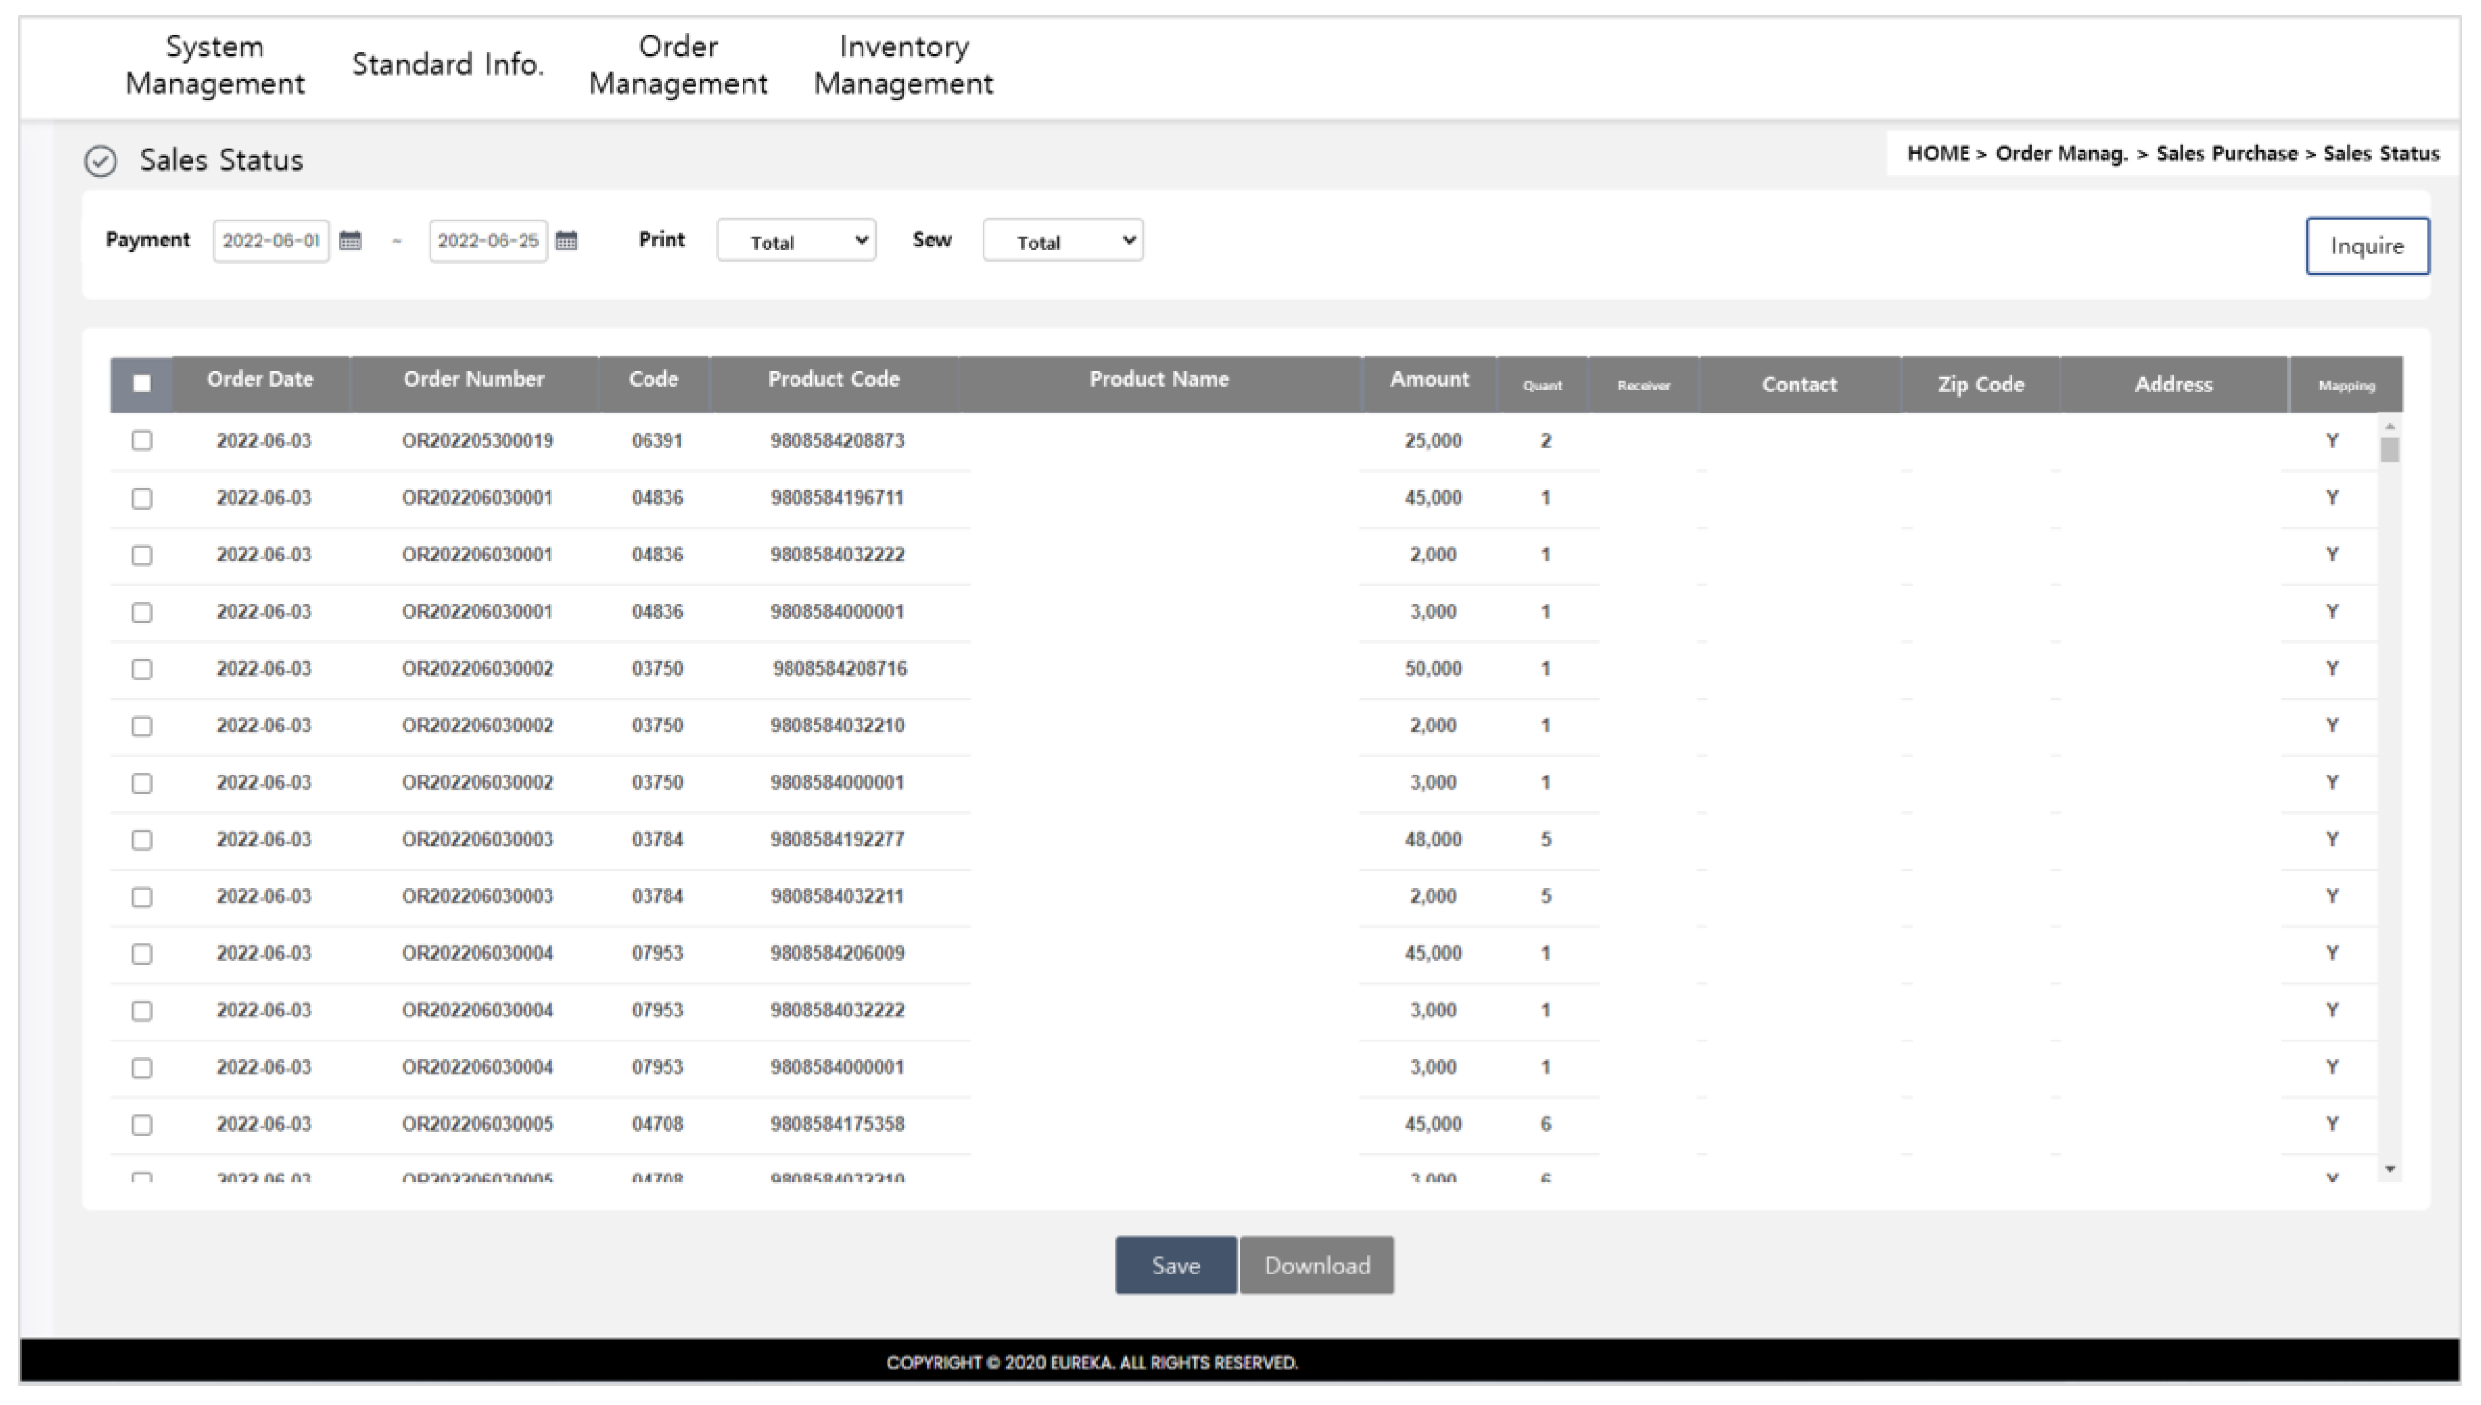Image resolution: width=2481 pixels, height=1405 pixels.
Task: Toggle the select-all checkbox in table header
Action: coord(142,383)
